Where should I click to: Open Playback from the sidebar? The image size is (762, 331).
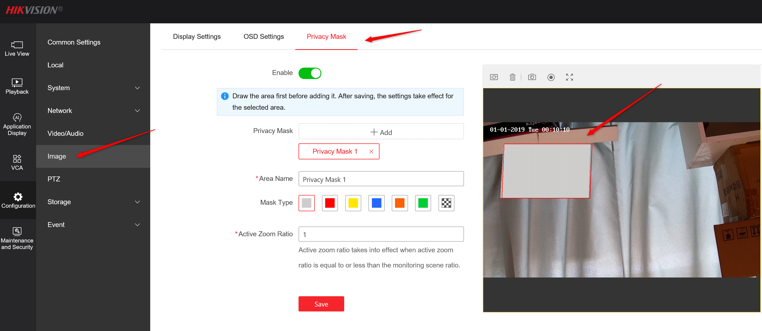point(17,86)
